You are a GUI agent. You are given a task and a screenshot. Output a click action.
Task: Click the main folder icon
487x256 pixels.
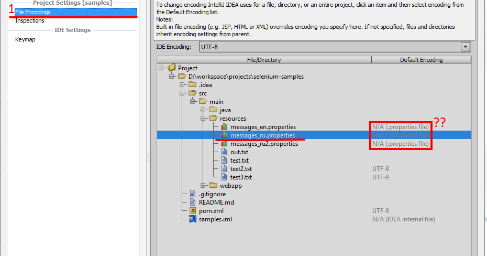click(x=203, y=101)
